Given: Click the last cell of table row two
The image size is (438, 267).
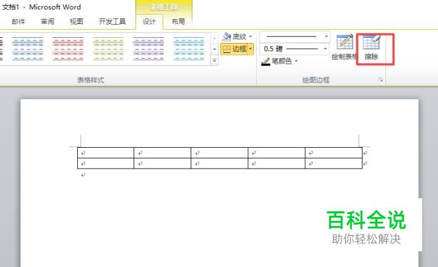Looking at the screenshot, I should tap(334, 163).
